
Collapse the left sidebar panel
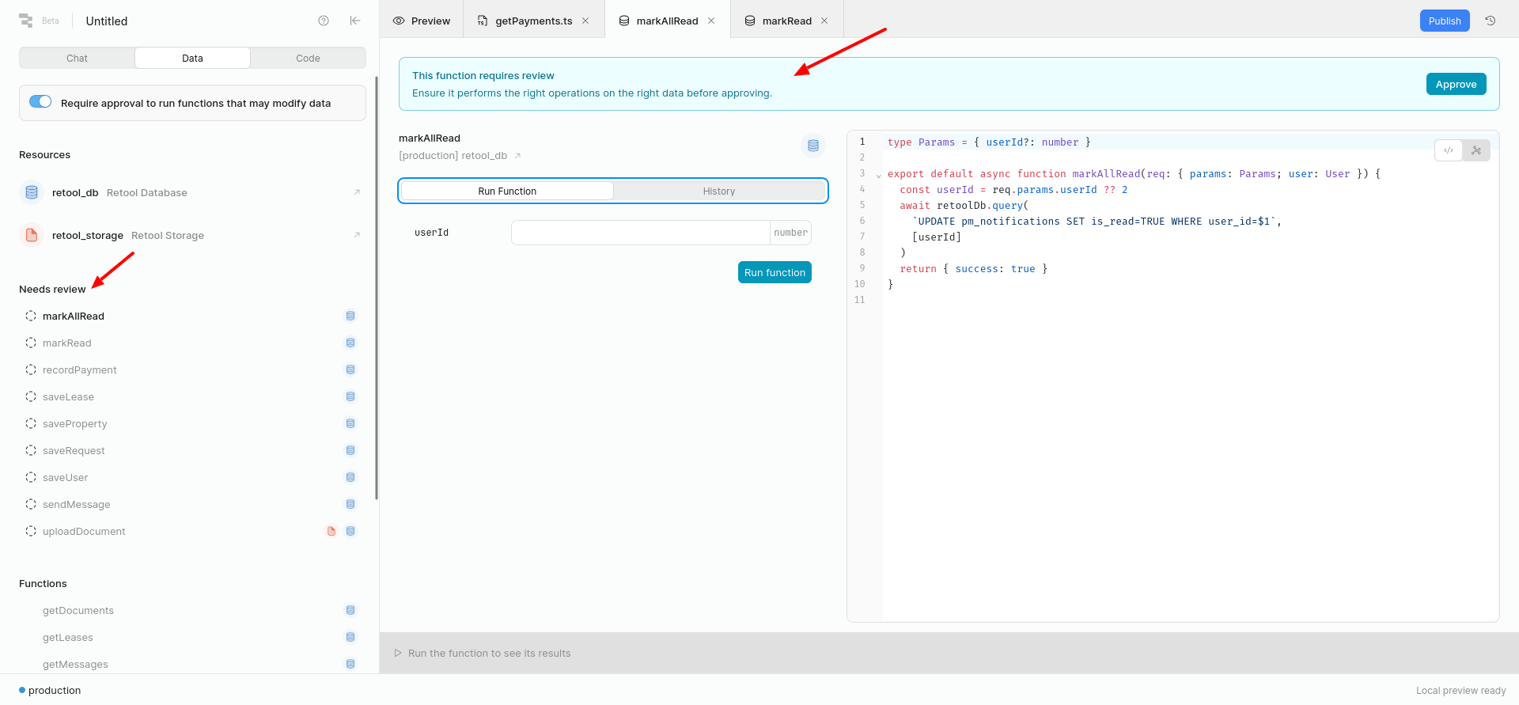pyautogui.click(x=355, y=21)
